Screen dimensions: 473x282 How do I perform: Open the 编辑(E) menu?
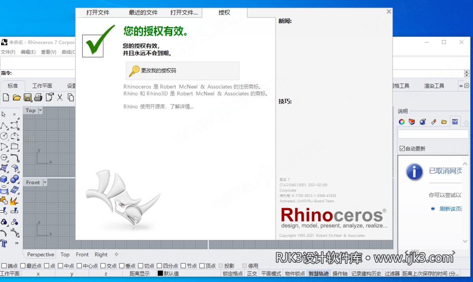(x=28, y=52)
